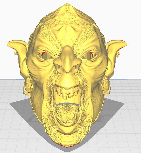141x153 pixels.
Task: Click the hoop earring on right ear lobe
Action: [109, 90]
